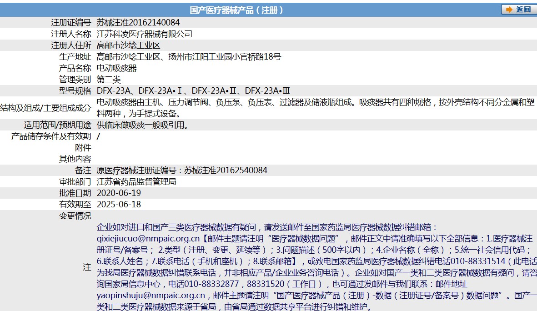Click the 有效期至 label
Screen dimensions: 537x311
(75, 205)
